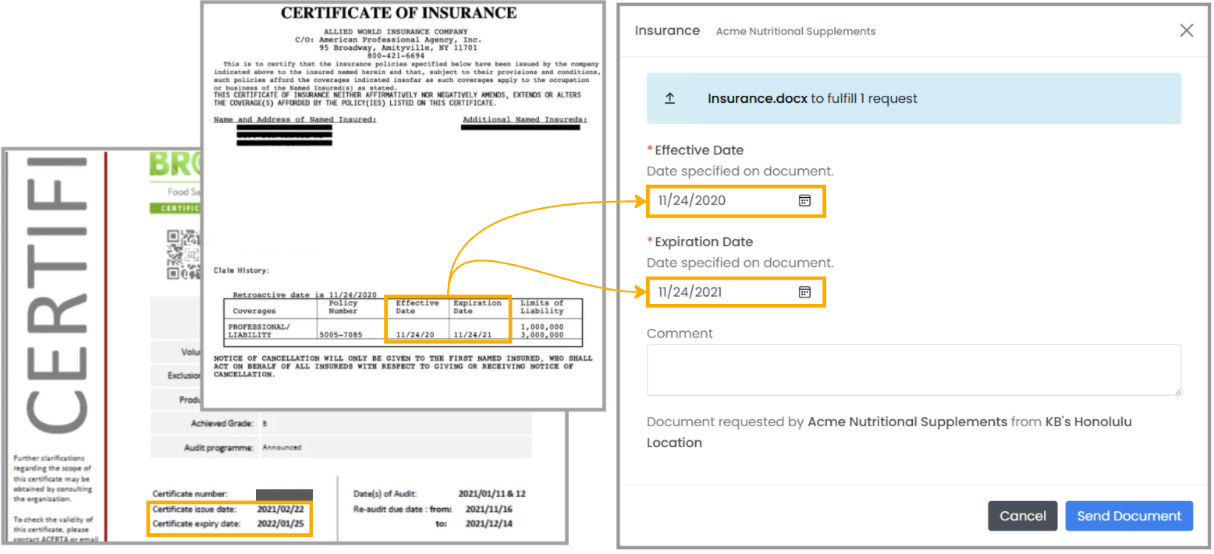The width and height of the screenshot is (1214, 554).
Task: Click the upload arrow icon in blue banner
Action: [669, 99]
